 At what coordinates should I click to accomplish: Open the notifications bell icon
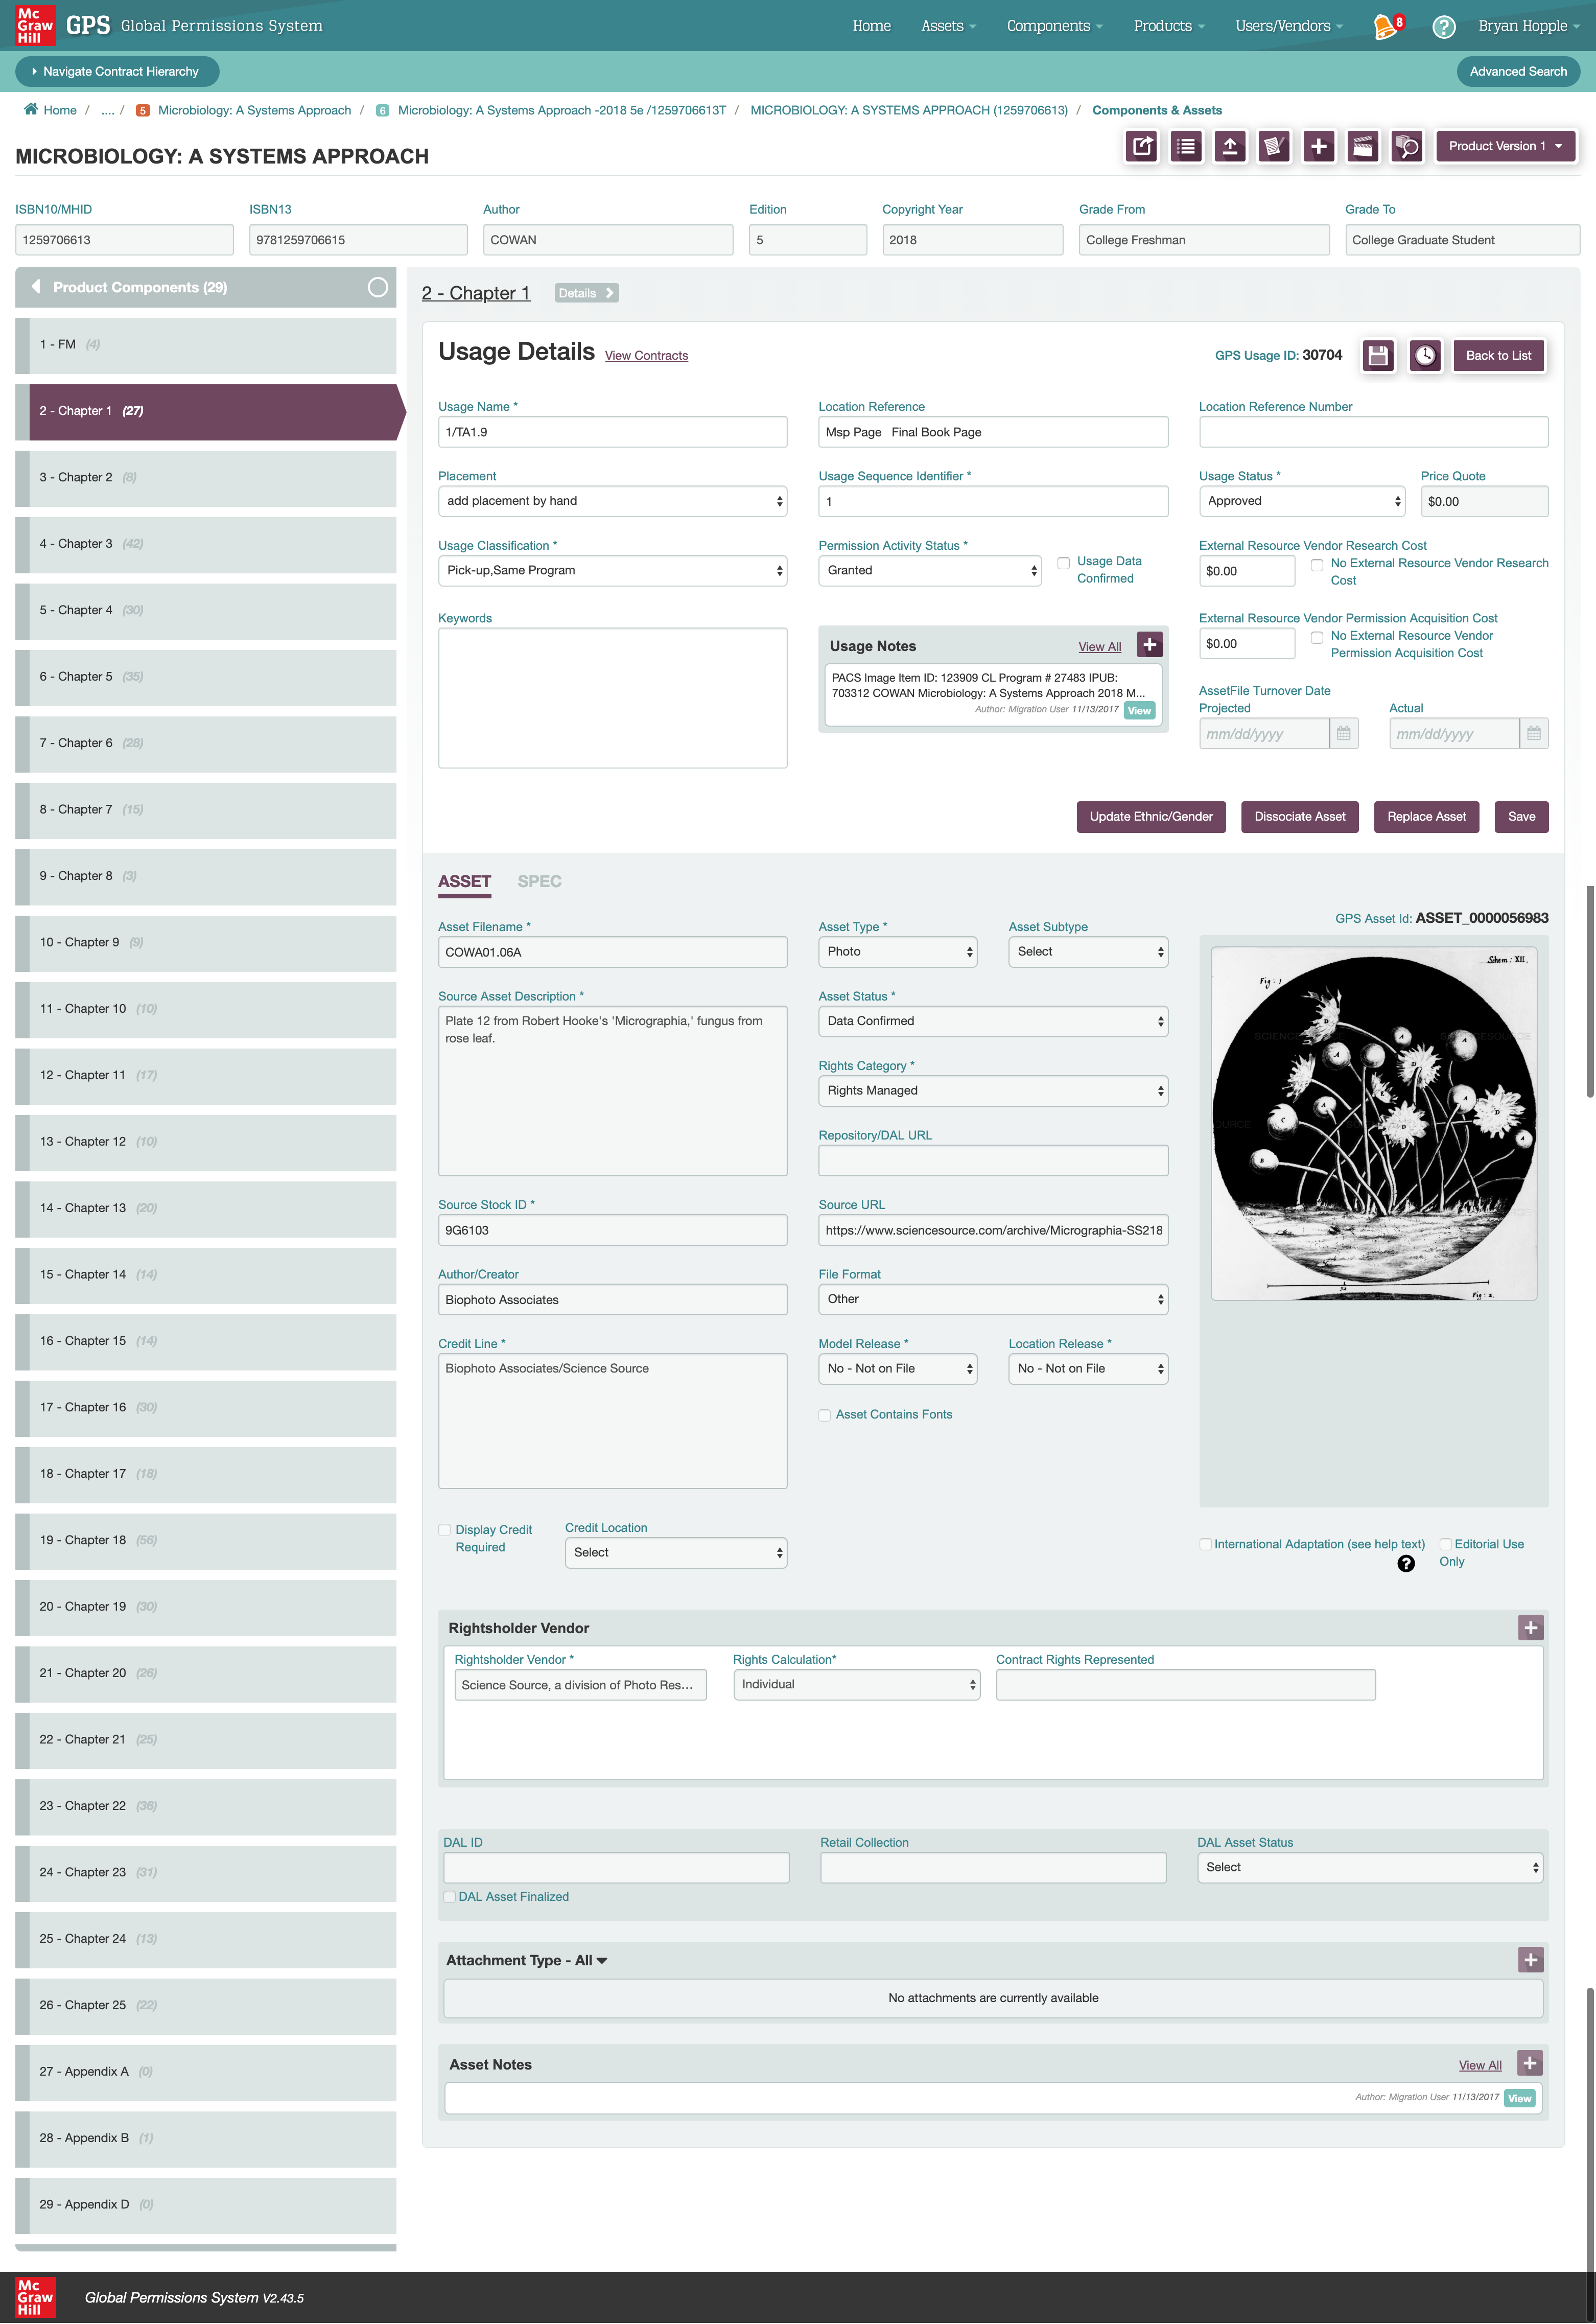[x=1385, y=26]
